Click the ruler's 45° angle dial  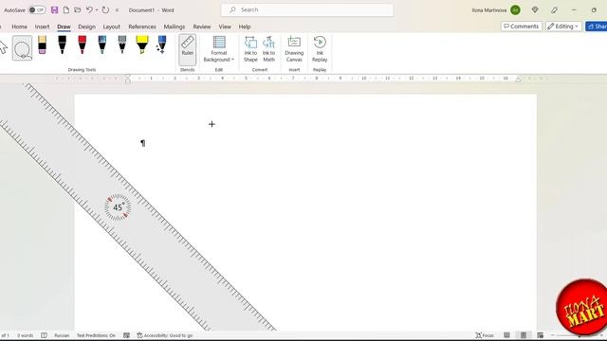point(118,207)
